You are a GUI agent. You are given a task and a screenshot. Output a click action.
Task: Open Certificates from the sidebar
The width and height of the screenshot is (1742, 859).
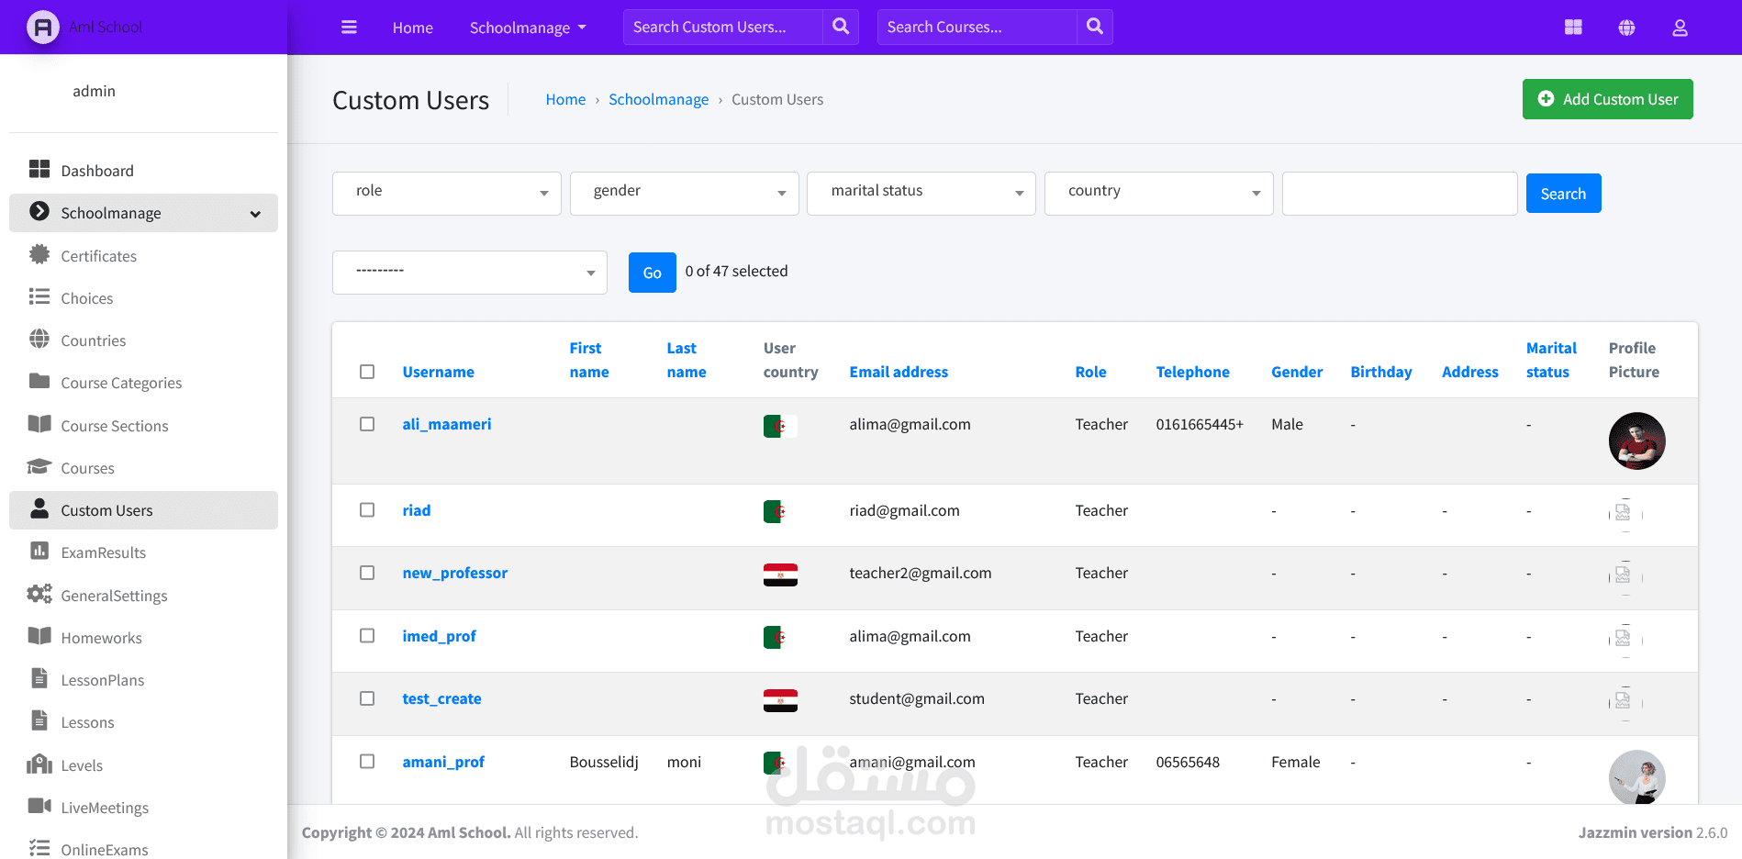tap(99, 256)
